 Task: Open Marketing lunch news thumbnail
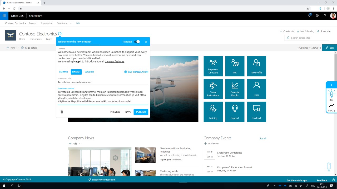(x=145, y=173)
